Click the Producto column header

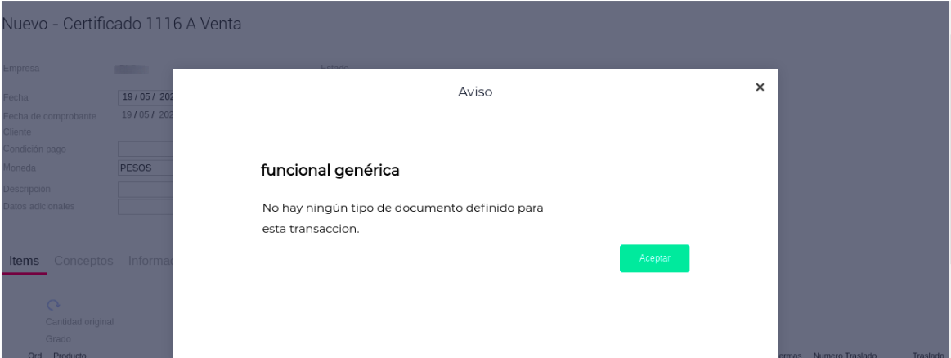(x=70, y=355)
